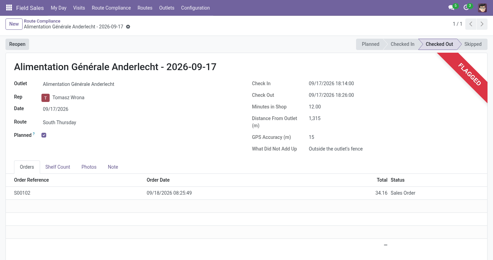Open the apps grid menu icon
The image size is (493, 260).
tap(9, 8)
